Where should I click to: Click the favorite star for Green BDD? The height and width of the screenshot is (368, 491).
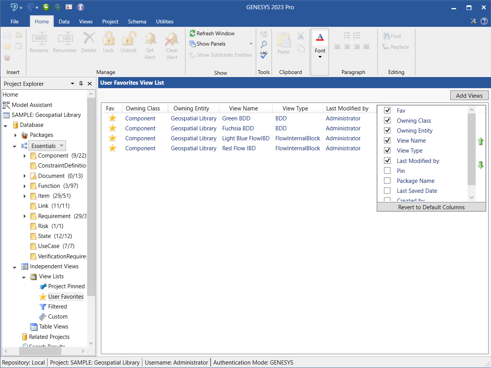pyautogui.click(x=112, y=118)
